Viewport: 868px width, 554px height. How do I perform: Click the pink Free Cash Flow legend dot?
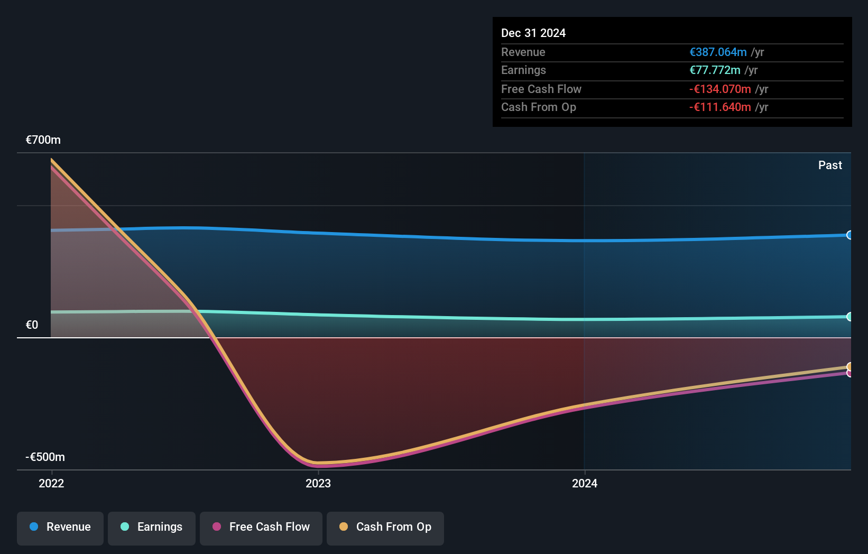point(217,527)
